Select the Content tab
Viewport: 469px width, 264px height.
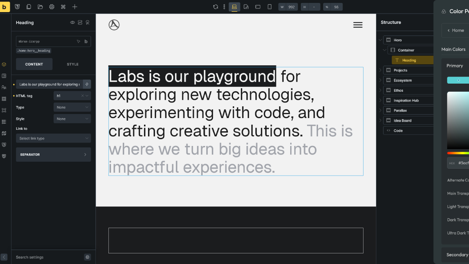click(34, 64)
